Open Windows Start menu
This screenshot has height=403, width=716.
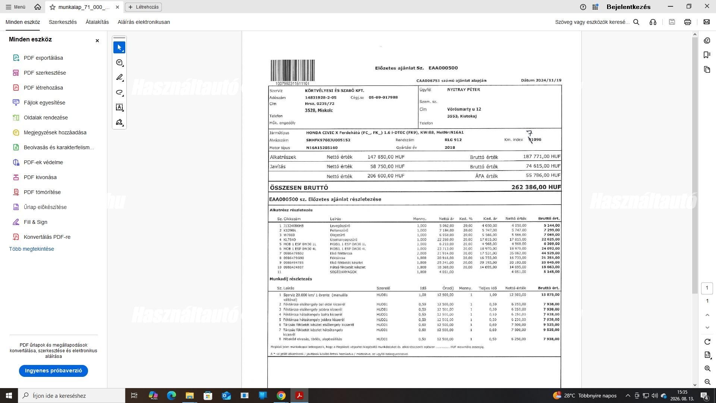pos(9,396)
